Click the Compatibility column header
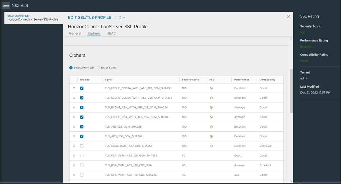Screen dimensions: 341x184 (x=267, y=80)
